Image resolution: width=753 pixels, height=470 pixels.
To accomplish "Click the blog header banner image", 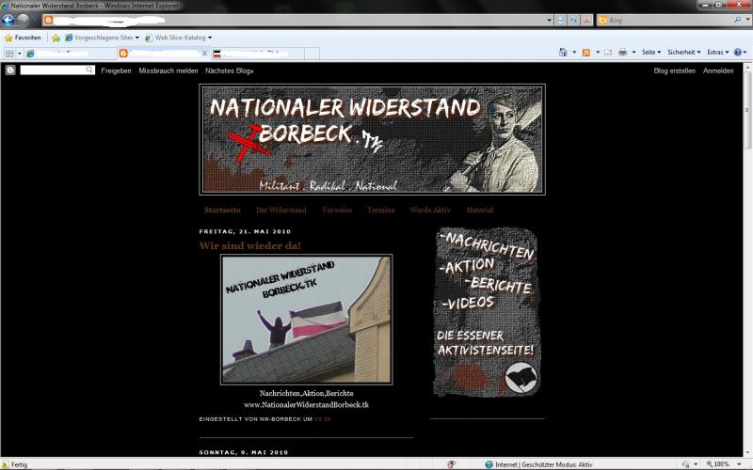I will 372,139.
